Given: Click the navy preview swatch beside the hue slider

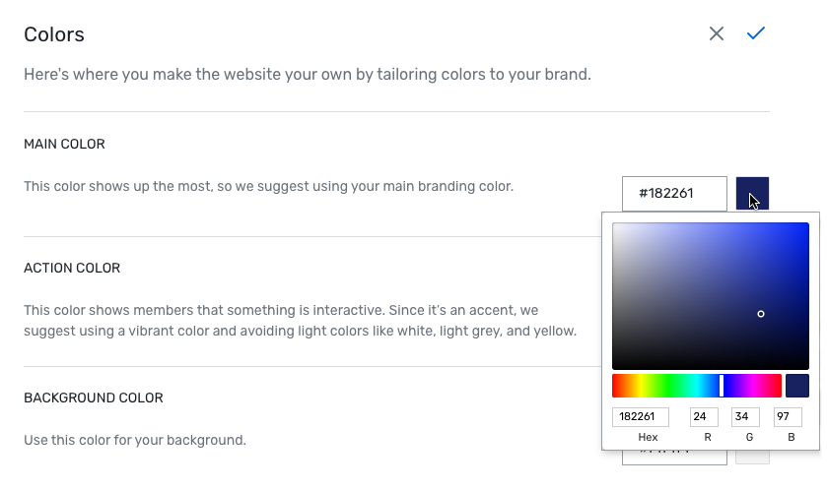Looking at the screenshot, I should click(x=796, y=386).
